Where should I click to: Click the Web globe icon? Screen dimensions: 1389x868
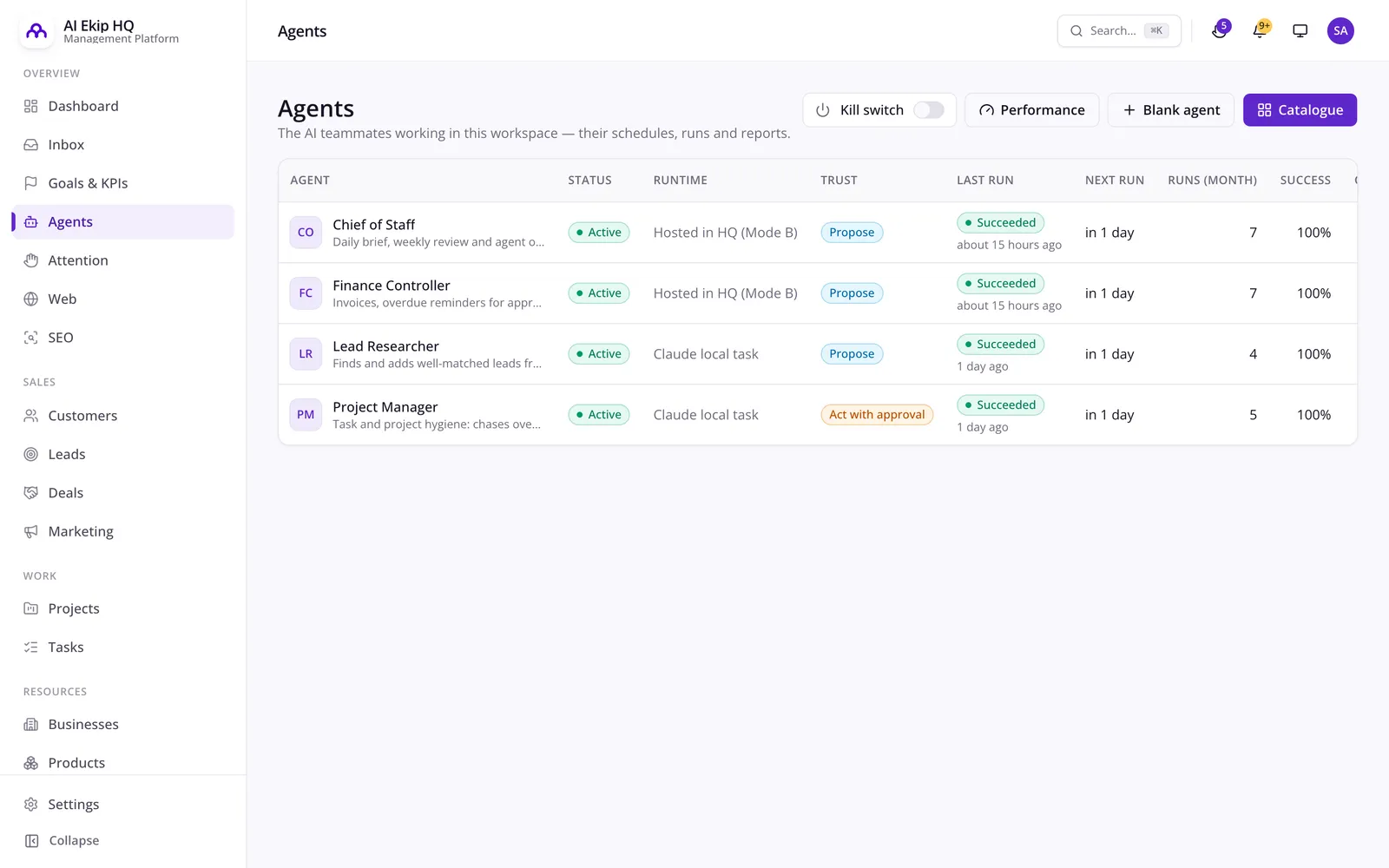tap(31, 299)
